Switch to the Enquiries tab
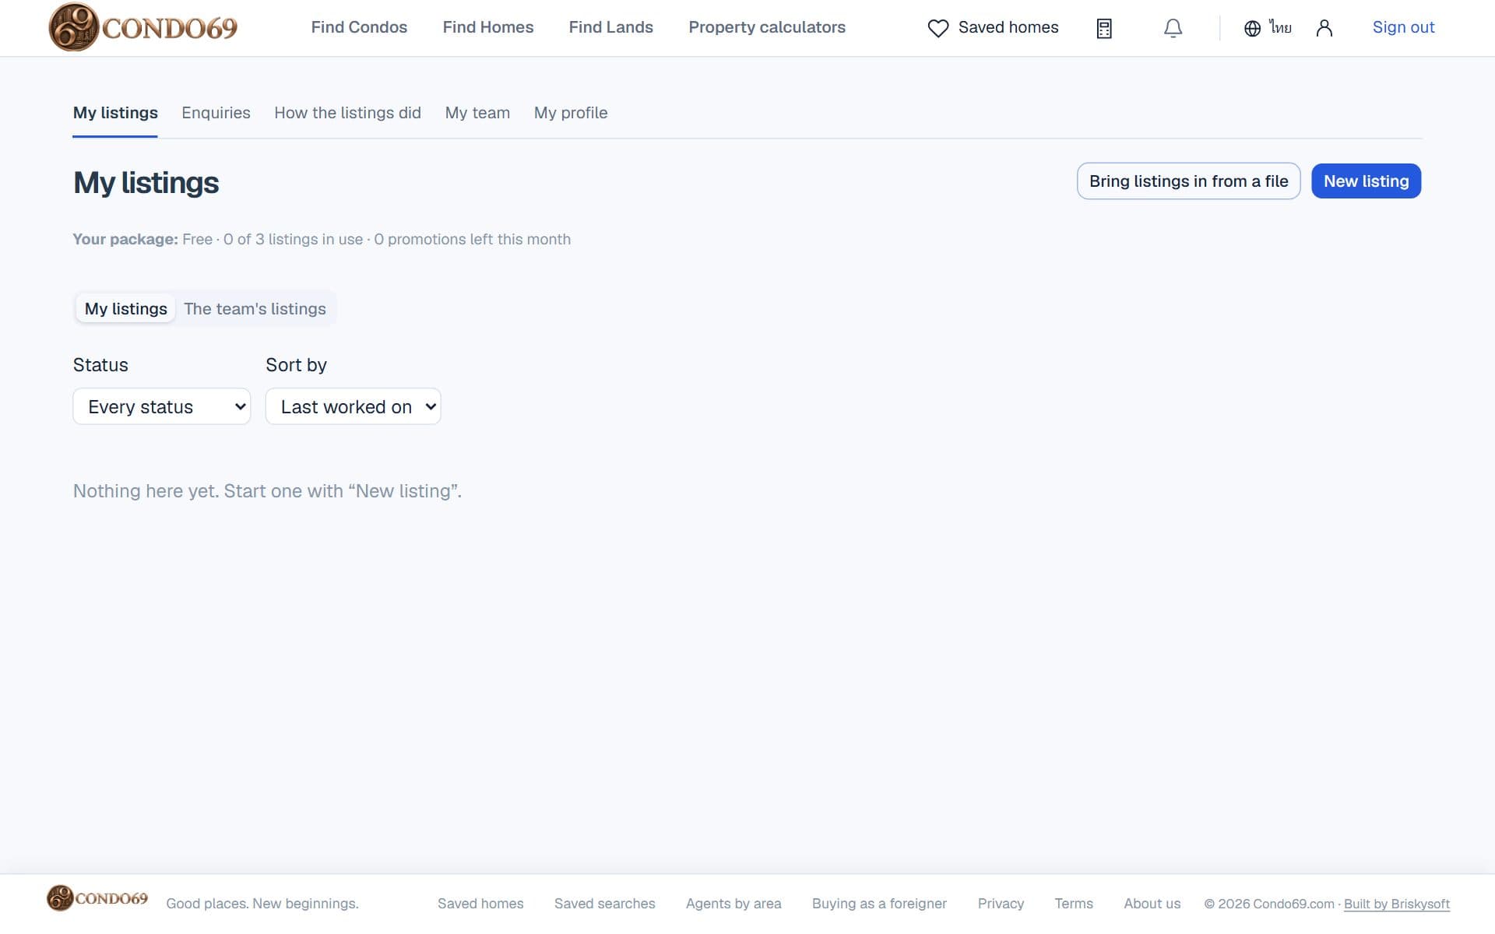The height and width of the screenshot is (934, 1495). [216, 113]
